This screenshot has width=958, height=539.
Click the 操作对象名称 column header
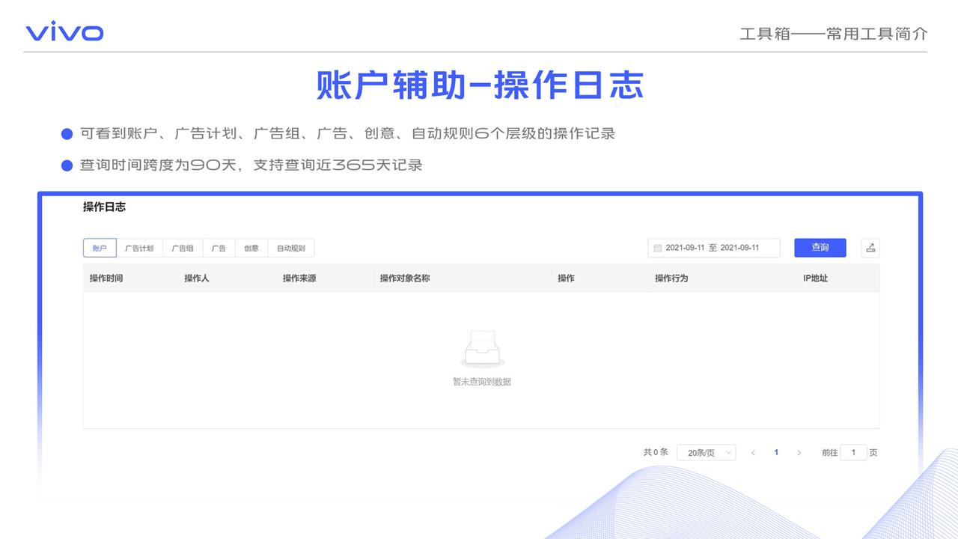coord(405,278)
